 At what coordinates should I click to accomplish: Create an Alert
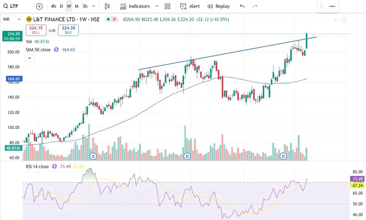point(190,6)
